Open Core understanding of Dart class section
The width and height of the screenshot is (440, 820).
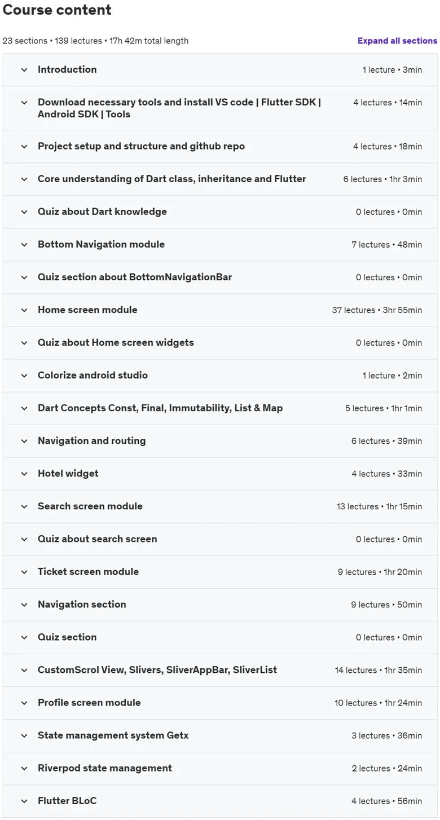(x=220, y=179)
